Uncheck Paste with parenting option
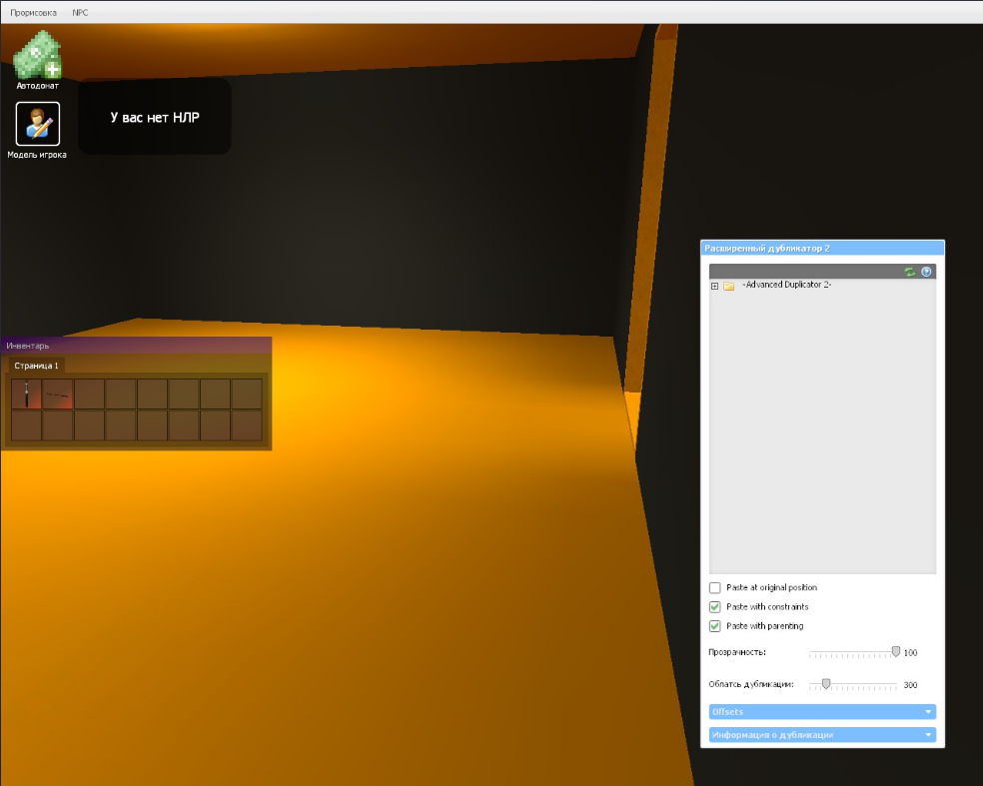 (x=714, y=626)
